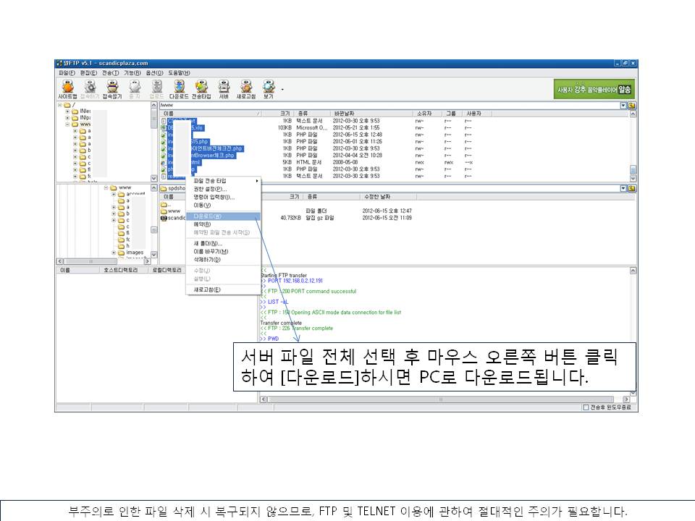Screen dimensions: 695x521
Task: Open the 옵션(O) menu in menu bar
Action: [154, 73]
